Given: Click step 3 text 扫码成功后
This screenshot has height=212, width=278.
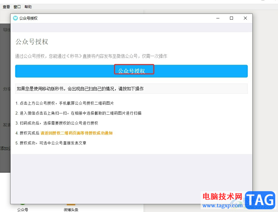Looking at the screenshot, I should (x=57, y=123).
